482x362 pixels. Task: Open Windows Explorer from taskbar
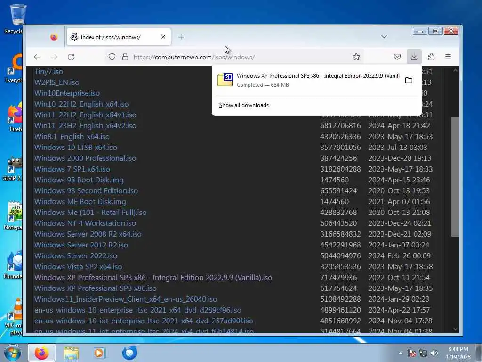click(x=72, y=353)
